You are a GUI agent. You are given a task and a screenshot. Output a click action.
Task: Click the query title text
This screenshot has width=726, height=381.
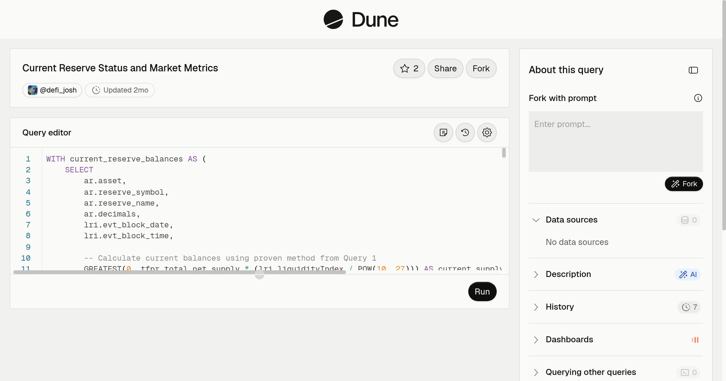pyautogui.click(x=120, y=68)
